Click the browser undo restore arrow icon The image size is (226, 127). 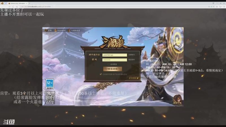(220, 6)
